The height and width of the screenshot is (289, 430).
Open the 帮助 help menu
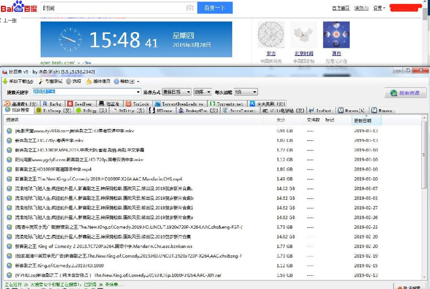126,81
